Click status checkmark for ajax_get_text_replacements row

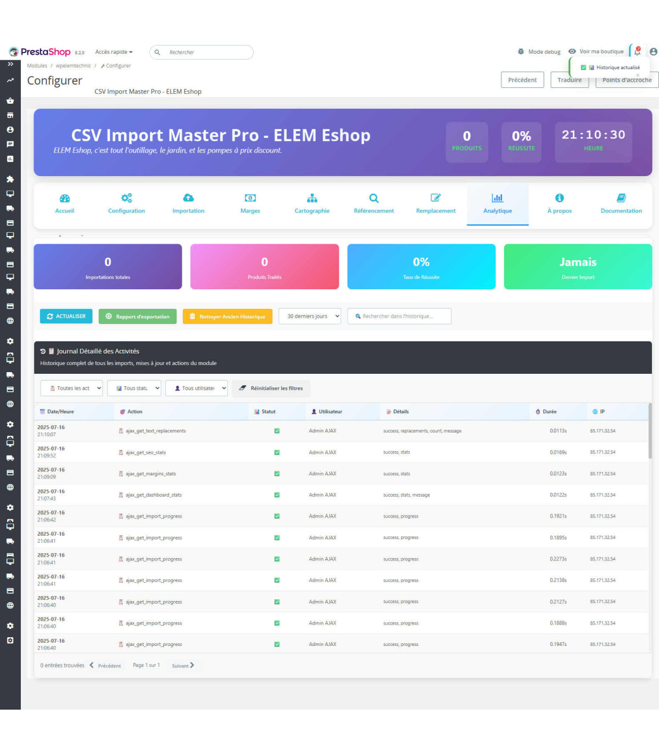pos(277,431)
